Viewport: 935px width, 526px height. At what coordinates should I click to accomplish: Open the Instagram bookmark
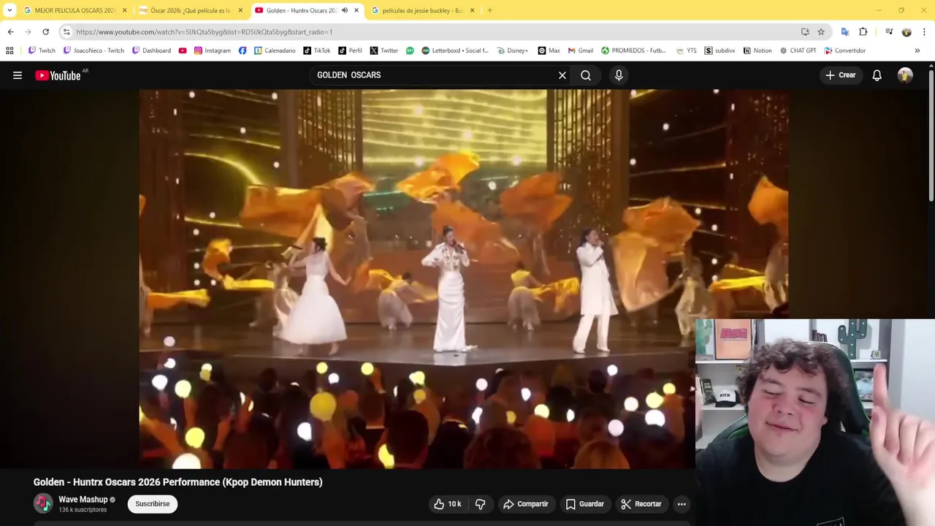[212, 50]
